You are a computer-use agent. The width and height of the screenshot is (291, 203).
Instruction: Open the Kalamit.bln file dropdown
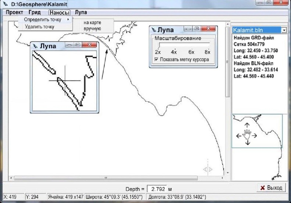284,30
